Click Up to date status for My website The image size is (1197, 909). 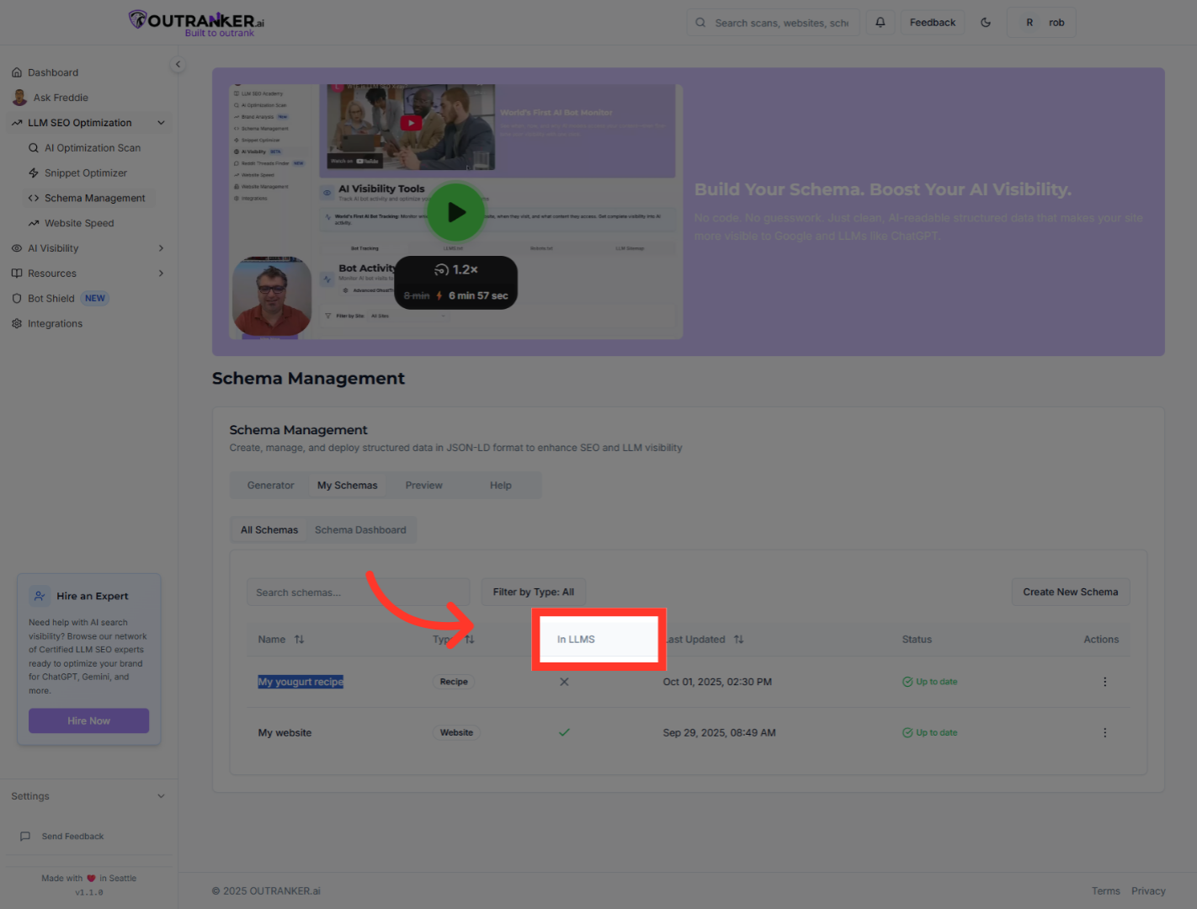coord(930,733)
